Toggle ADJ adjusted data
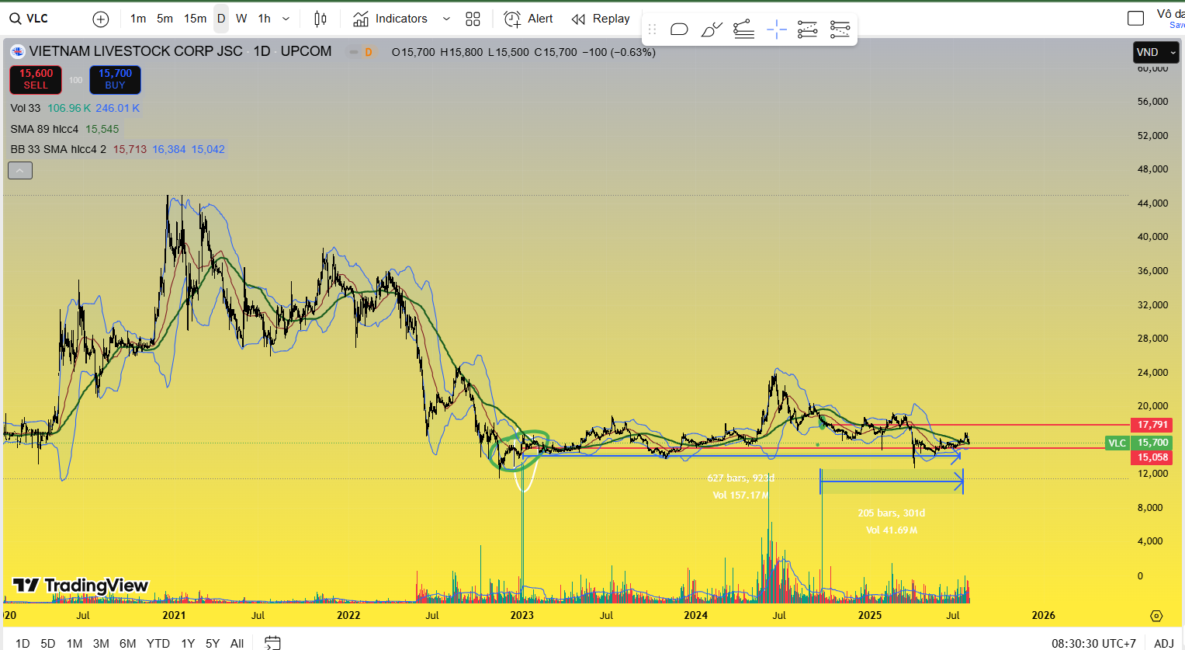The image size is (1185, 650). coord(1163,643)
